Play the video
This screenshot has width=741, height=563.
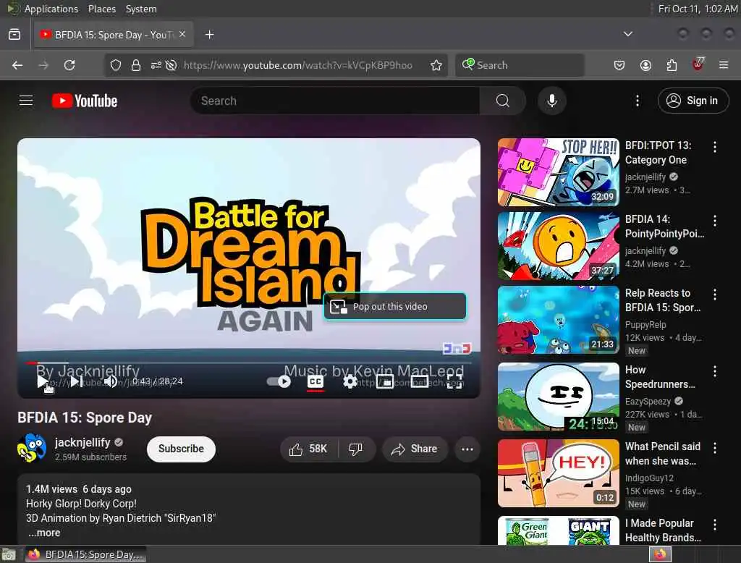click(43, 381)
